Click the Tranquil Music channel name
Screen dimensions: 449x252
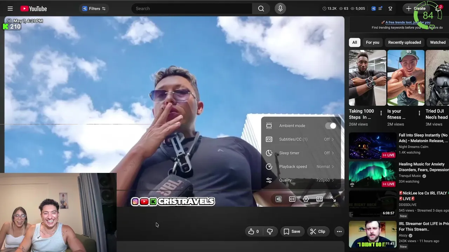pos(410,176)
